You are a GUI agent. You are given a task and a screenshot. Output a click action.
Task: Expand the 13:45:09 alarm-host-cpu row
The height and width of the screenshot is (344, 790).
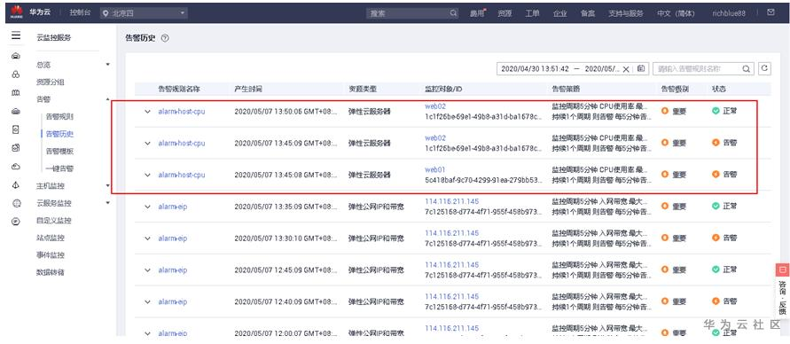pyautogui.click(x=147, y=143)
